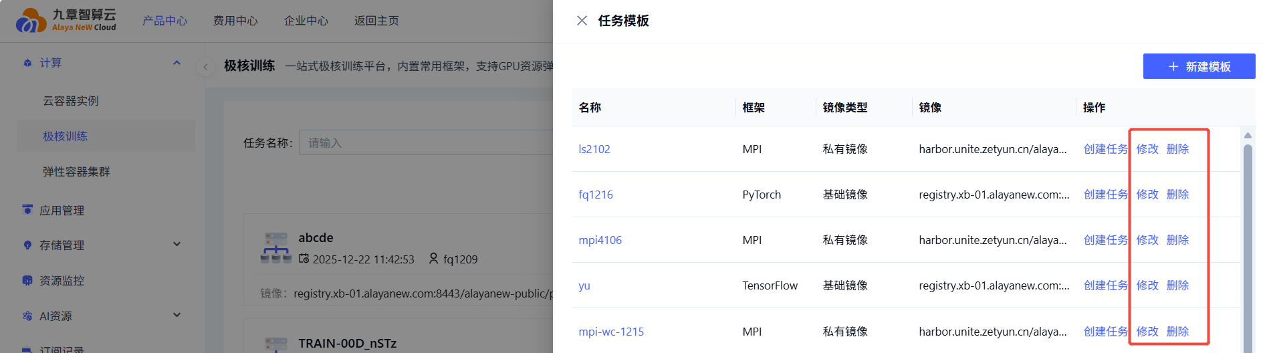Click 删除 for the mpi4106 template
The image size is (1265, 353).
pos(1177,240)
